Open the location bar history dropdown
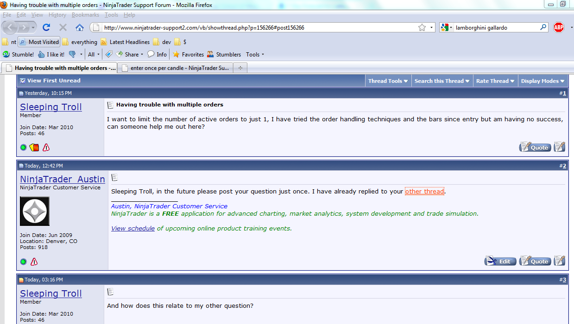 [431, 27]
